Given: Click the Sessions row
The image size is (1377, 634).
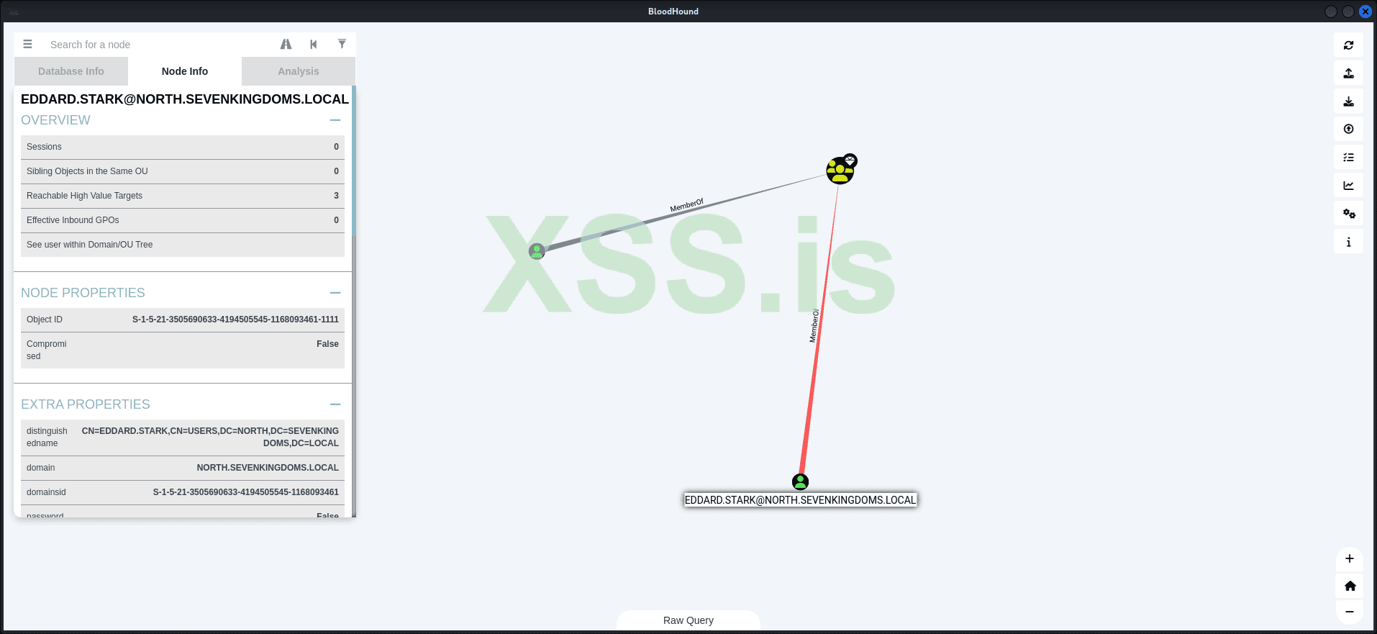Looking at the screenshot, I should [x=183, y=147].
